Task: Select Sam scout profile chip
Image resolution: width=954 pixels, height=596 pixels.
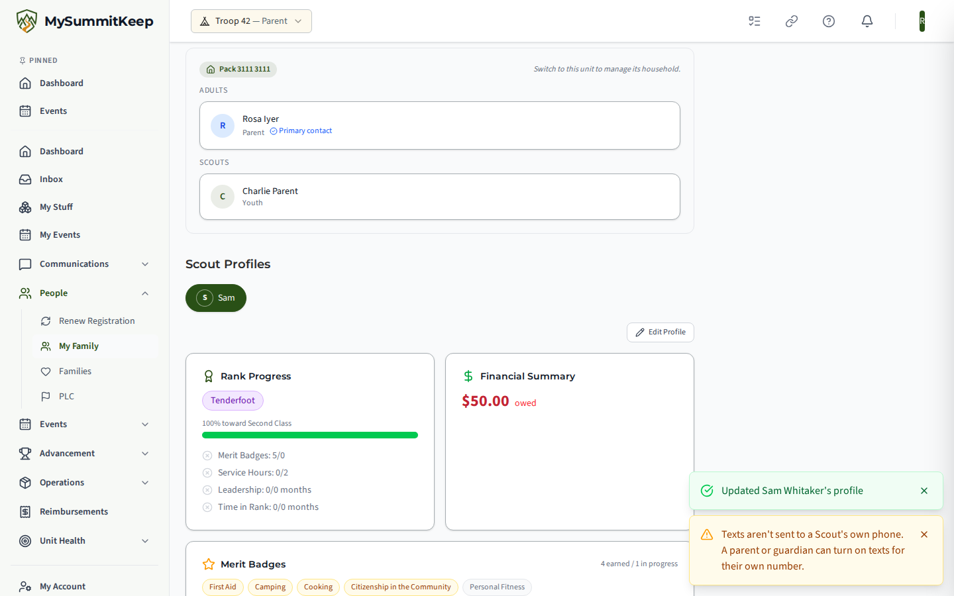Action: [216, 298]
